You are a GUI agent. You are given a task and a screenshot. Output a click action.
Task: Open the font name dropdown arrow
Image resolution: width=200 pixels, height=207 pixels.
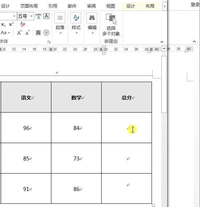pos(14,16)
